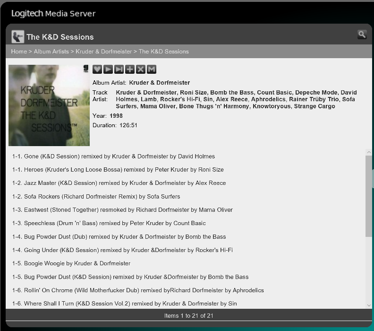Click the scroll up arrow of track list
The height and width of the screenshot is (331, 374).
pyautogui.click(x=369, y=153)
